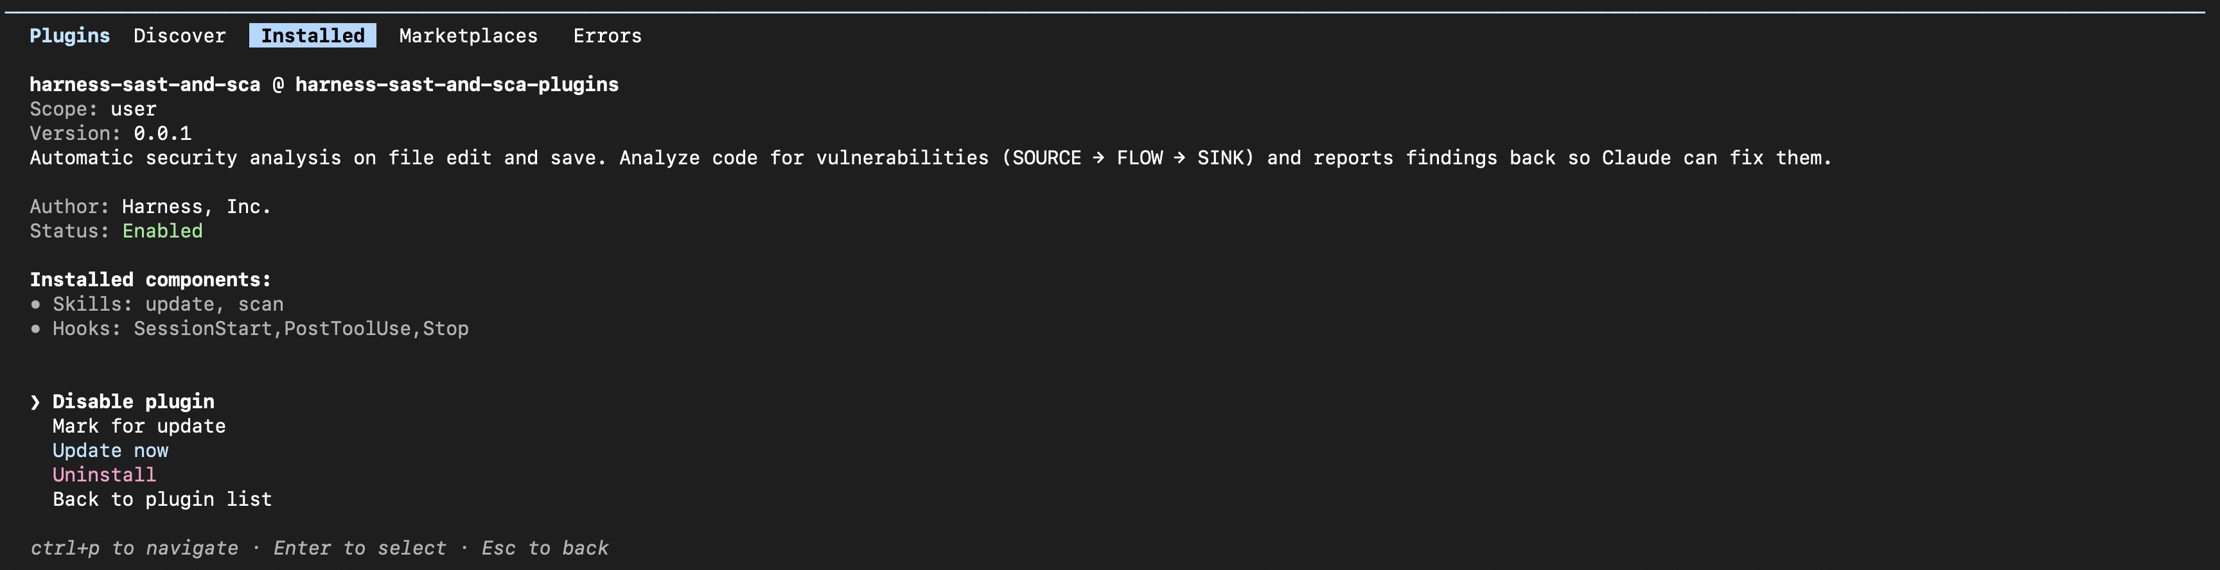Viewport: 2220px width, 570px height.
Task: Click the green Enabled status
Action: [162, 232]
